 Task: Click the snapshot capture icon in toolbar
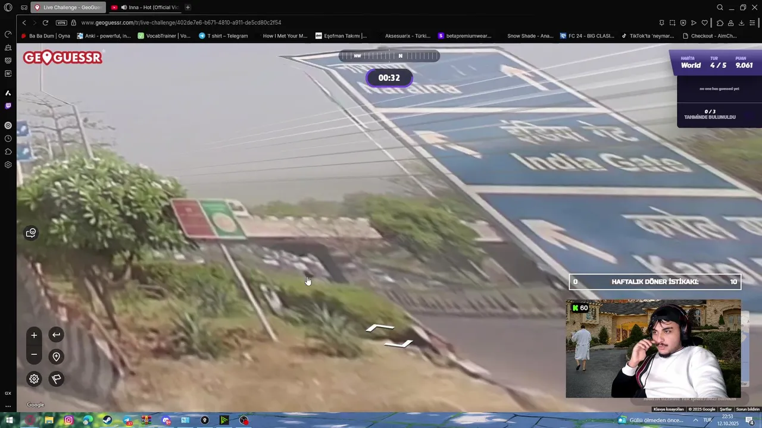pos(672,23)
